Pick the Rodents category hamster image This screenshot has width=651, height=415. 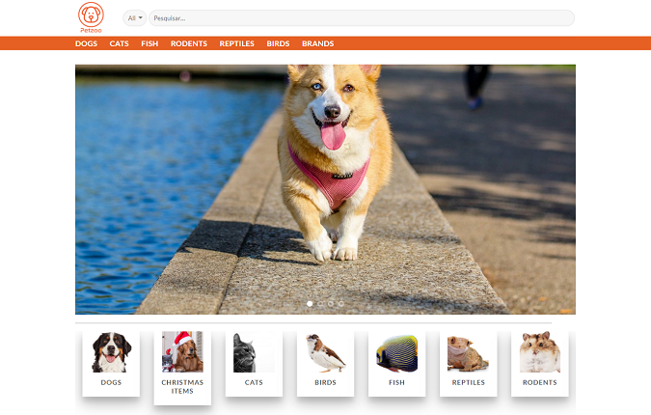(x=539, y=353)
